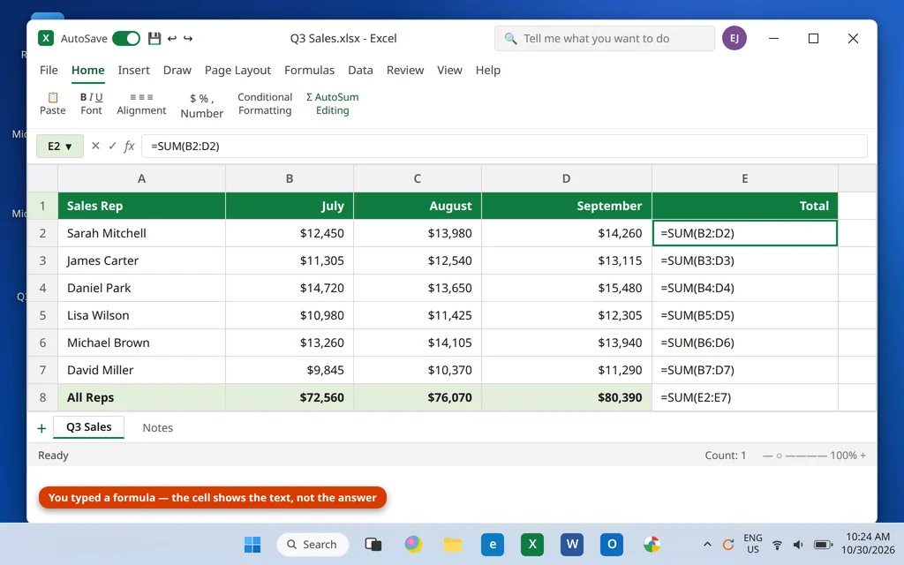
Task: Open the File menu
Action: [x=49, y=70]
